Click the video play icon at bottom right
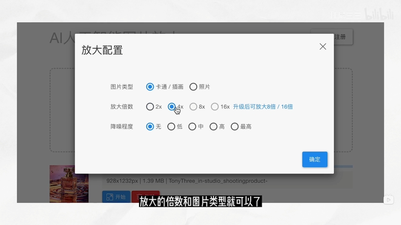 point(389,200)
